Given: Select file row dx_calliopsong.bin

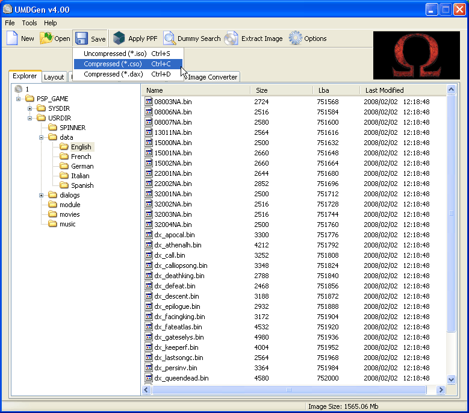Looking at the screenshot, I should [x=294, y=265].
